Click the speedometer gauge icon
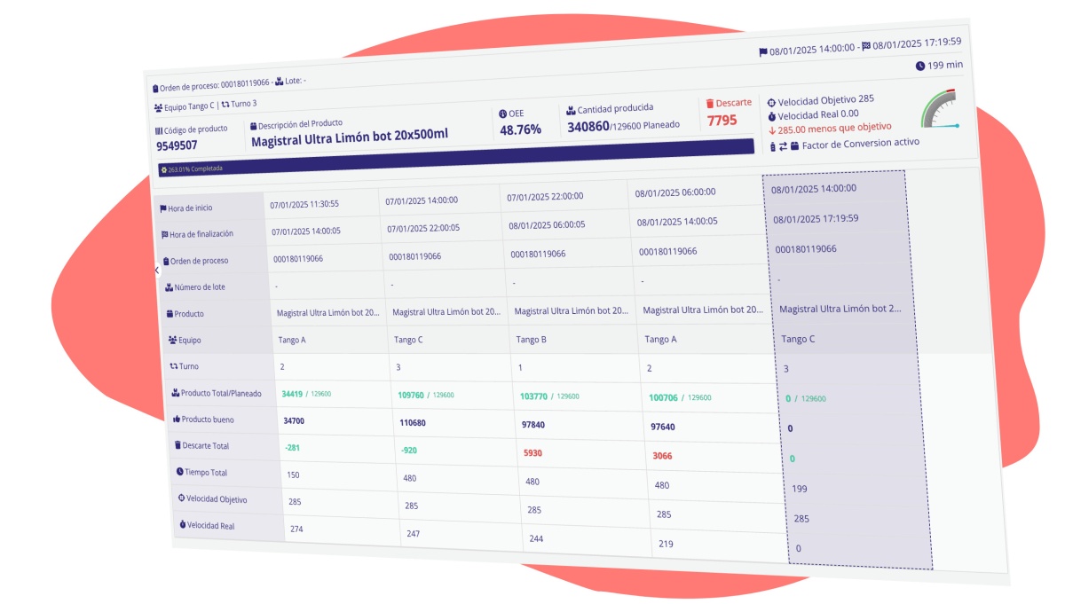The width and height of the screenshot is (1065, 604). click(x=940, y=109)
